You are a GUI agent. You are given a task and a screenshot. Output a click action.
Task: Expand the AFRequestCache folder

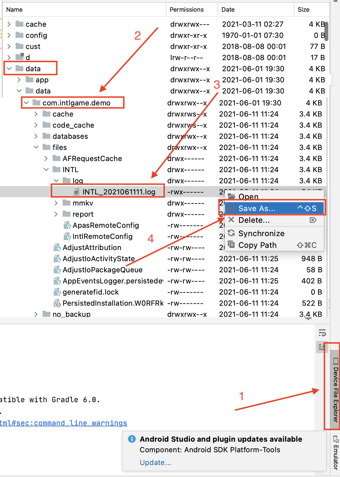pyautogui.click(x=46, y=159)
